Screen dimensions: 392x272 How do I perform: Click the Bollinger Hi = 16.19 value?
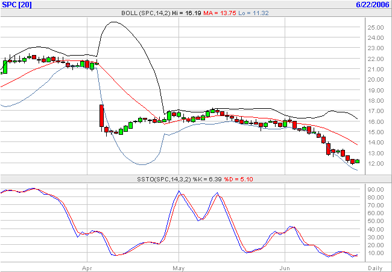point(186,13)
